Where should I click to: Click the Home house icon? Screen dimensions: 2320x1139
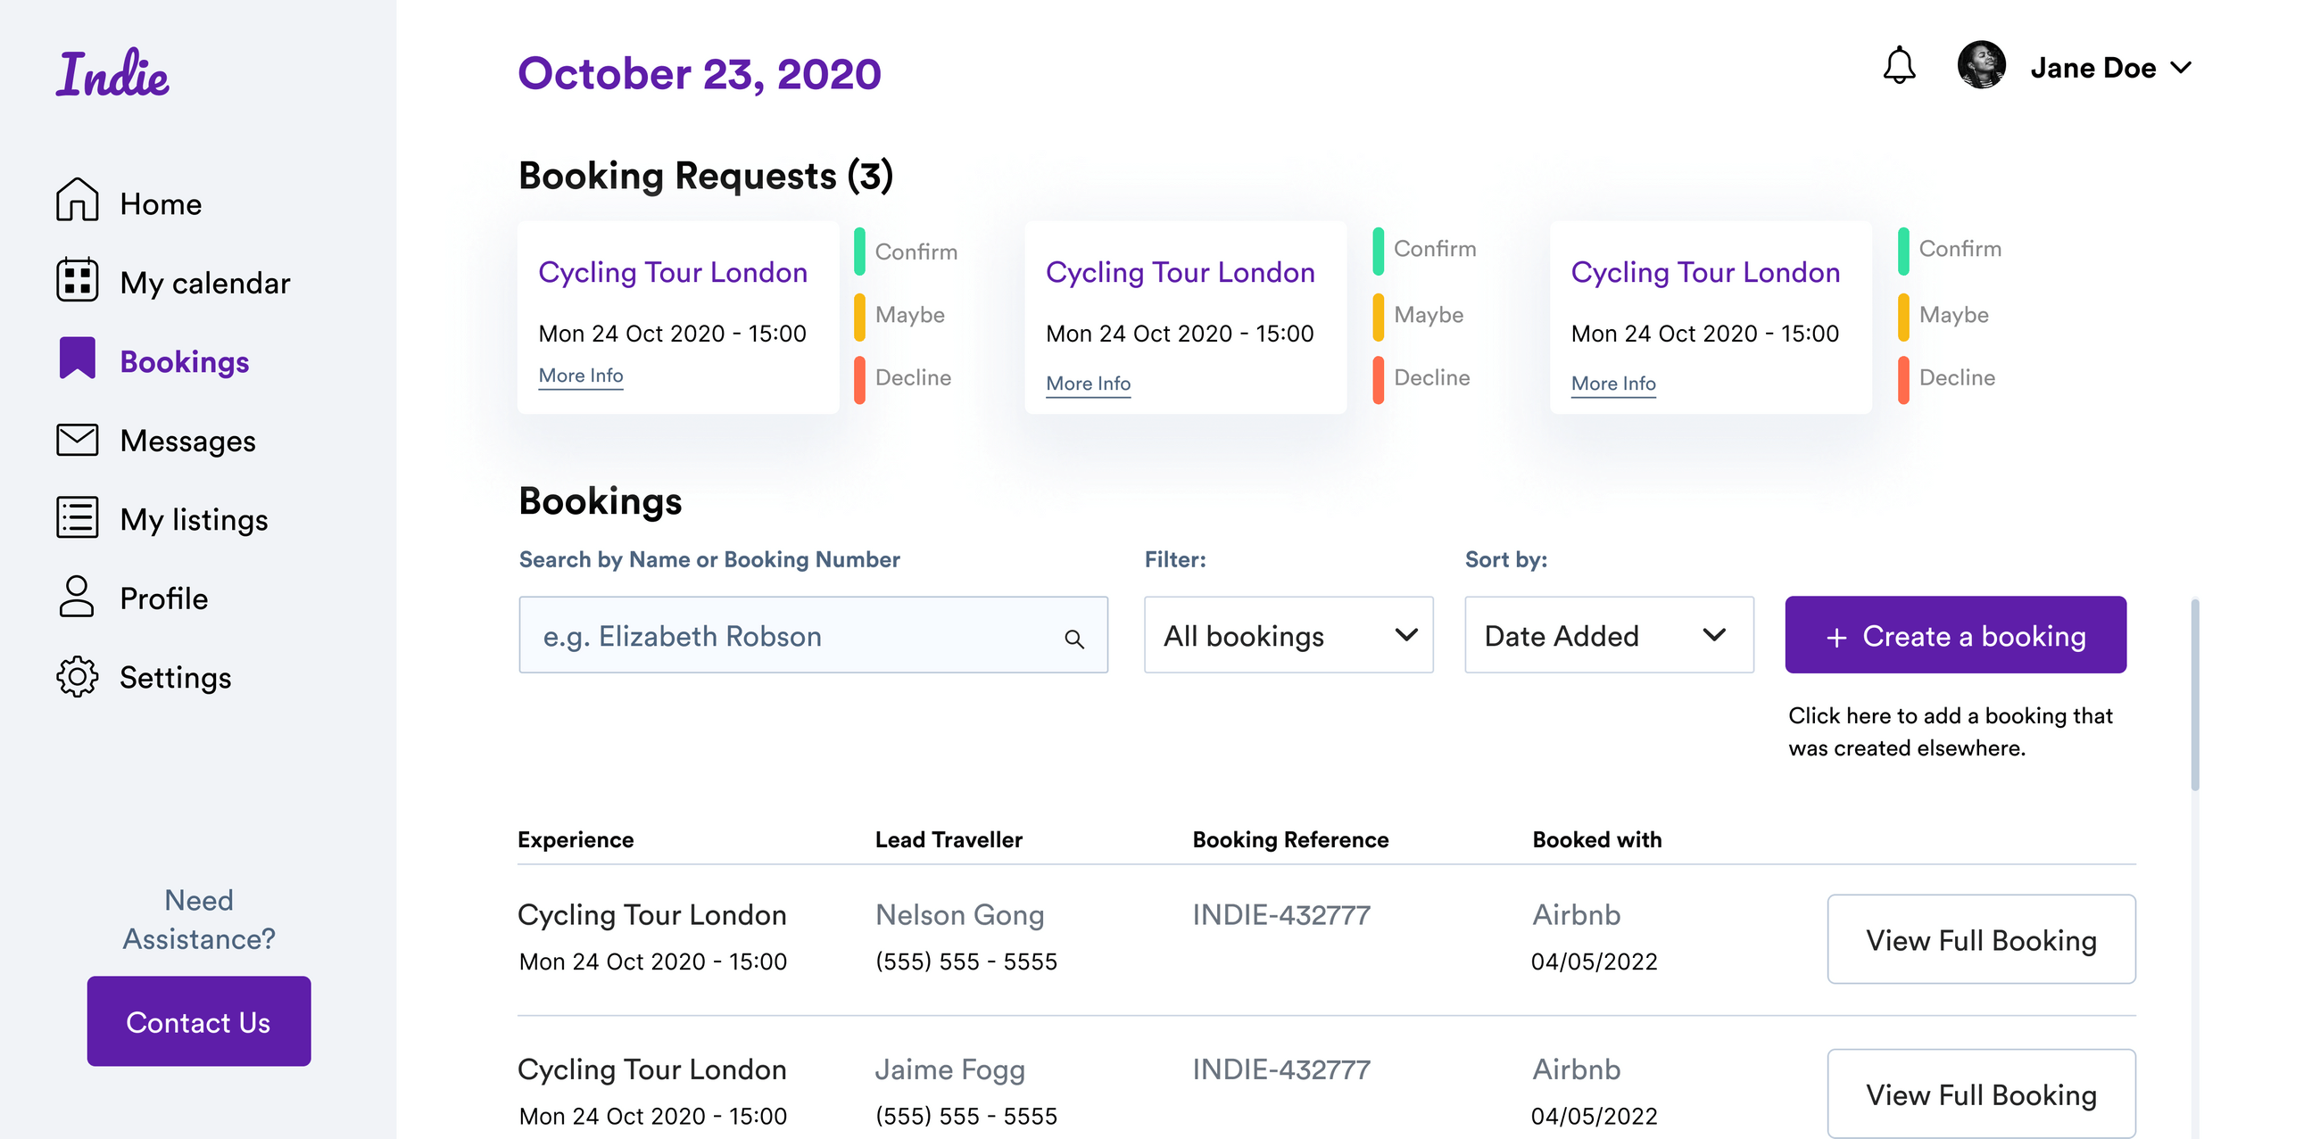click(77, 200)
